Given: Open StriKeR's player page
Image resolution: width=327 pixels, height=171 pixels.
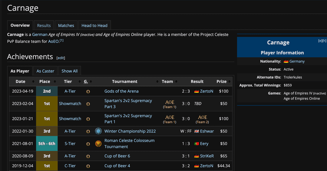Looking at the screenshot, I should 207,156.
